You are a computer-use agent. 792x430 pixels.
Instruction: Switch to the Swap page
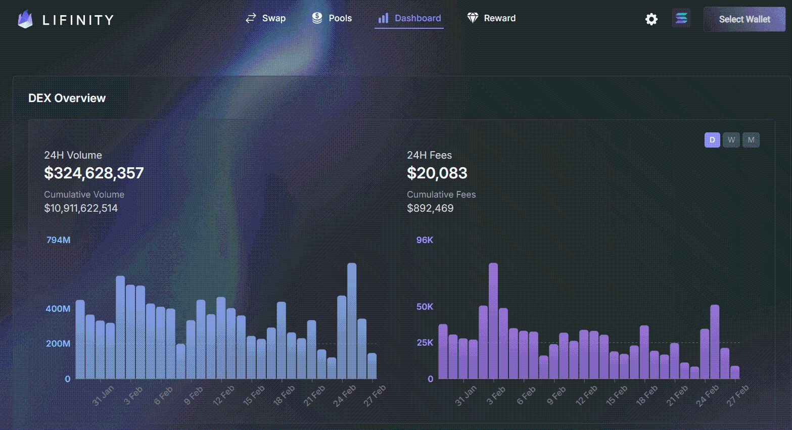(x=273, y=18)
